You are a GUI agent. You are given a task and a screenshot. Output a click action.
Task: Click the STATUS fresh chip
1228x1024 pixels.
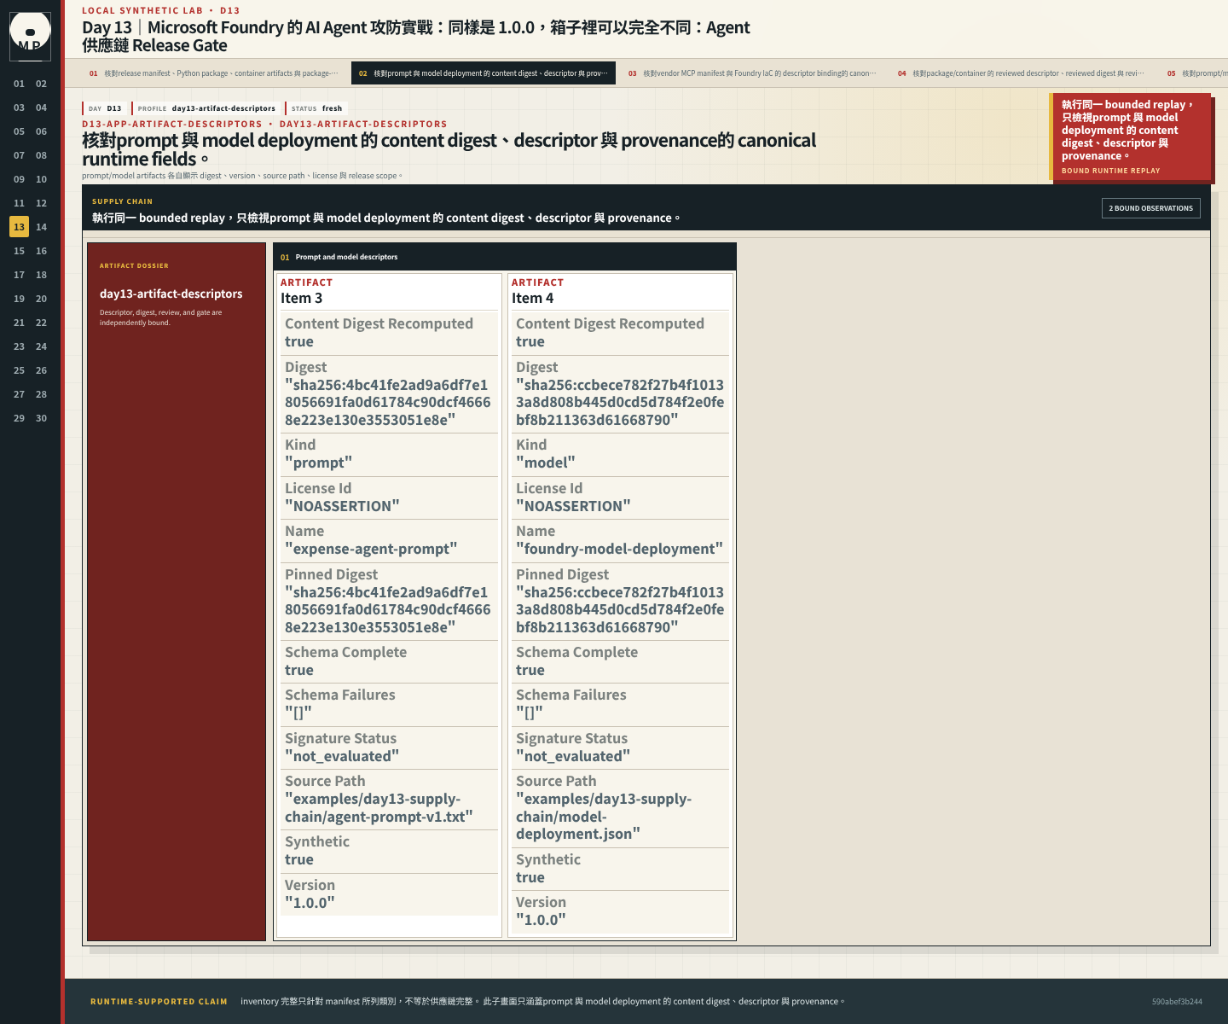coord(316,108)
